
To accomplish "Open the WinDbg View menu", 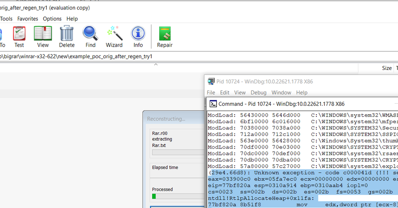I will 240,92.
